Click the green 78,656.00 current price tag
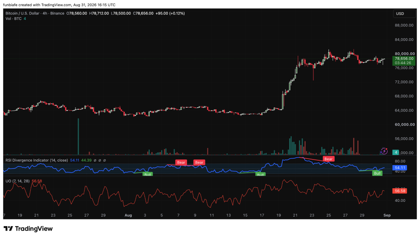The width and height of the screenshot is (420, 238). click(x=404, y=58)
